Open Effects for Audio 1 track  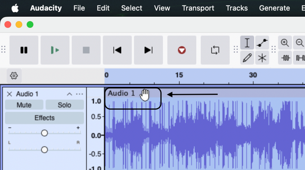coord(44,118)
